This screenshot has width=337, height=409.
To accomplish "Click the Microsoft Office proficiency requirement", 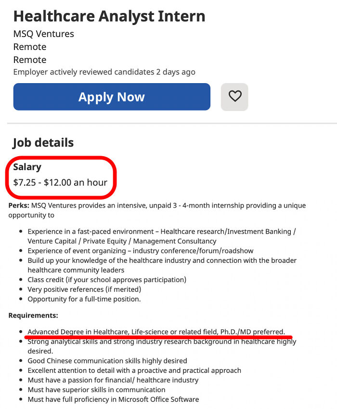I will (113, 399).
